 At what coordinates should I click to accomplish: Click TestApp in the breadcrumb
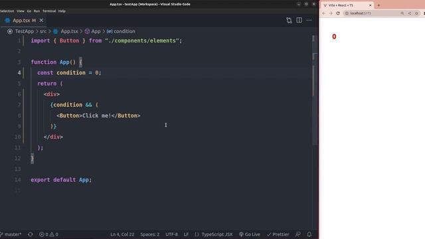point(25,31)
